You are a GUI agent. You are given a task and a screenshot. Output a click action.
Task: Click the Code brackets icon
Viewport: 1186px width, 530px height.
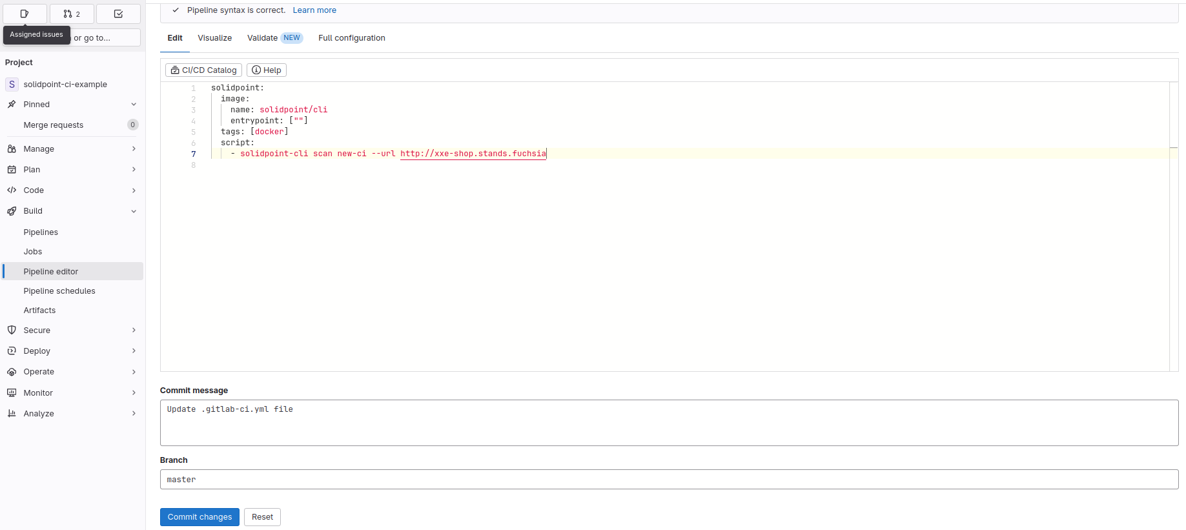click(12, 190)
